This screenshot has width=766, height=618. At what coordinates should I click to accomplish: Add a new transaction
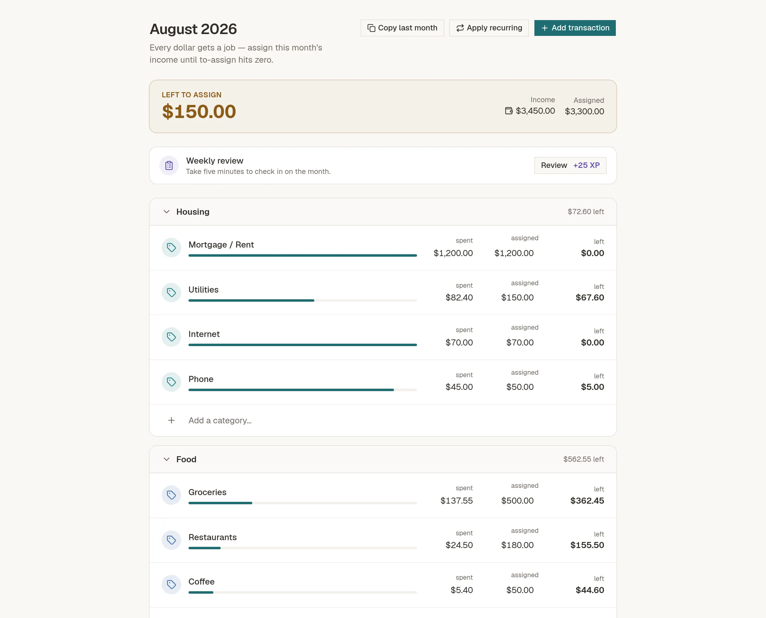pos(575,28)
